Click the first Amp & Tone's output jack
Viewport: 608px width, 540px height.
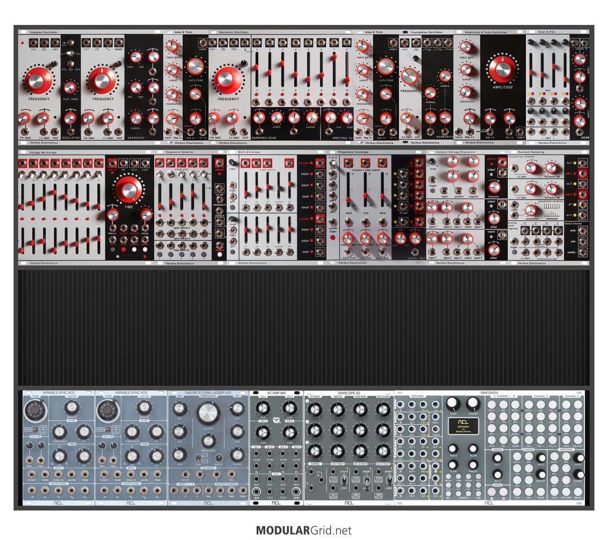click(x=202, y=43)
